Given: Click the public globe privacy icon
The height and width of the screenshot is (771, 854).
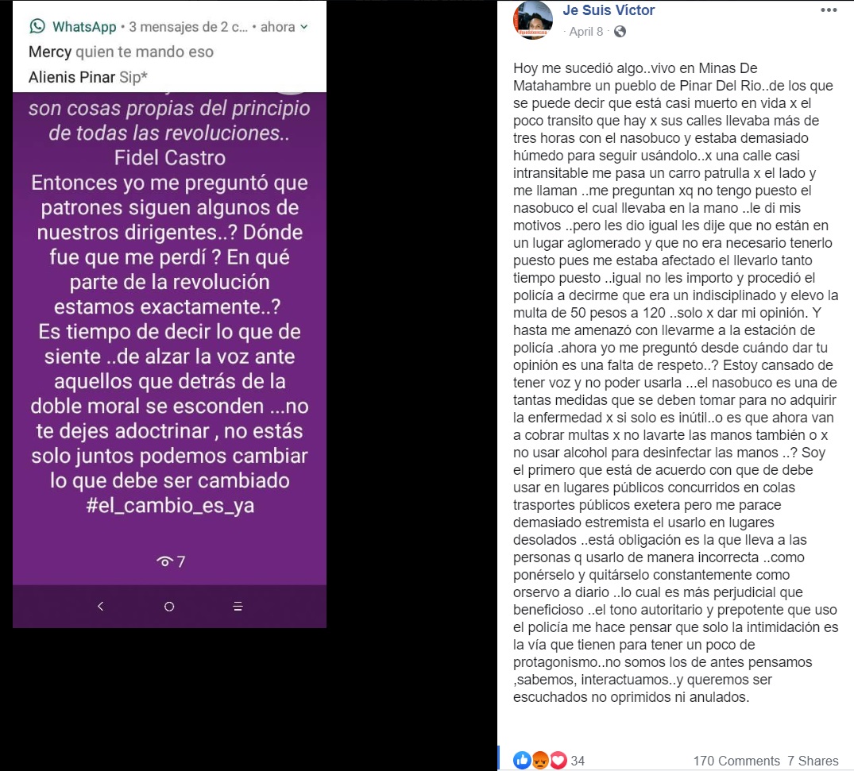Looking at the screenshot, I should tap(620, 32).
